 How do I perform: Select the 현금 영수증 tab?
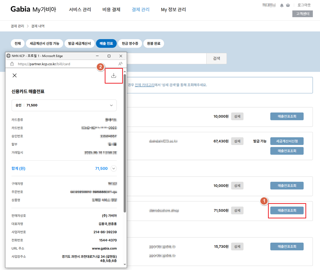[130, 44]
